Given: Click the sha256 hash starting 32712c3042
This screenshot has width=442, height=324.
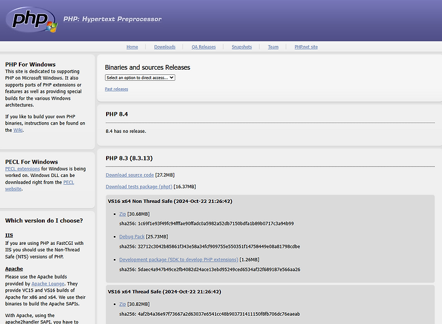Looking at the screenshot, I should pos(219,246).
